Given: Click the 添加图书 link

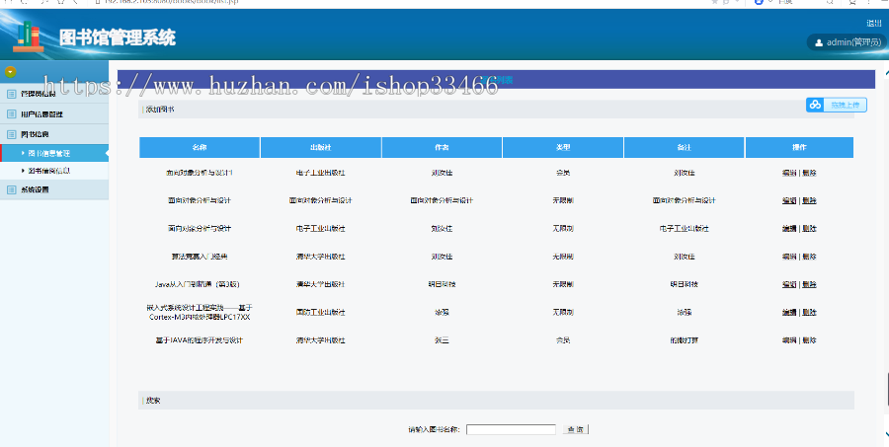Looking at the screenshot, I should pos(160,110).
